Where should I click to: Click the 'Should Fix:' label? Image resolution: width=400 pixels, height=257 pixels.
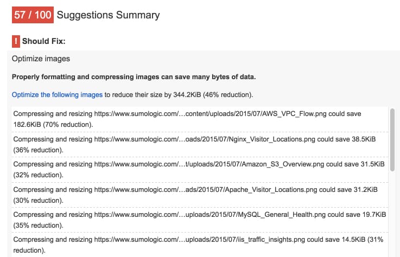43,41
